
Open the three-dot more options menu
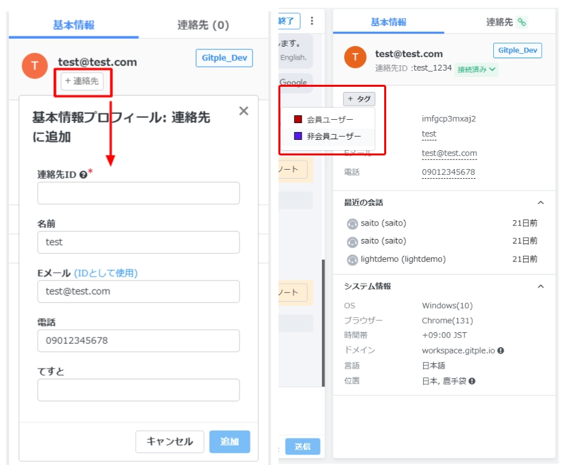[x=312, y=21]
